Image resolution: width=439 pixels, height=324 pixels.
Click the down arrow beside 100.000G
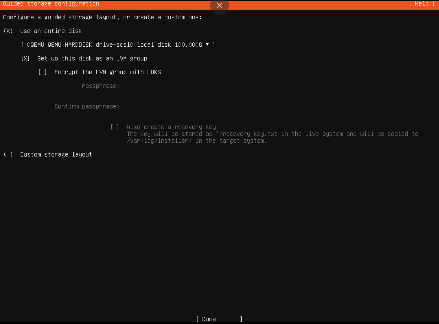coord(207,44)
